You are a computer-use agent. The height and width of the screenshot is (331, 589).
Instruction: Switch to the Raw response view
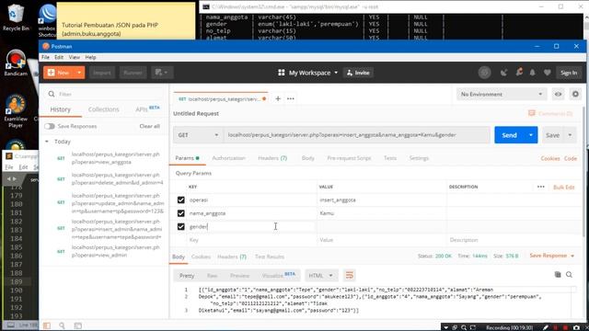click(x=213, y=276)
